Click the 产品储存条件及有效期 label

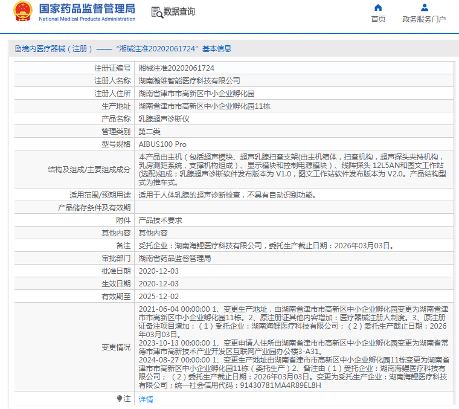tap(94, 208)
